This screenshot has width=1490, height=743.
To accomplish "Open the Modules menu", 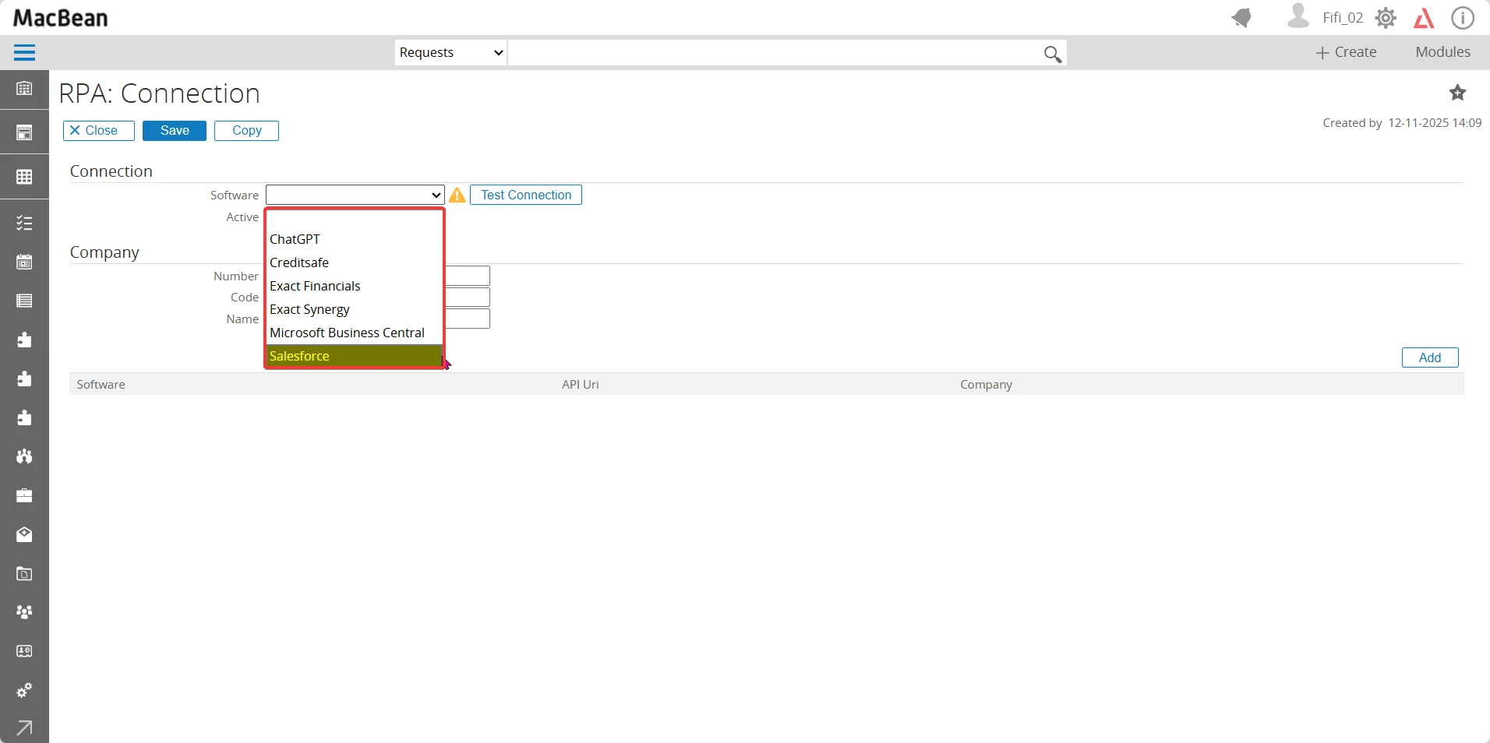I will click(x=1442, y=52).
